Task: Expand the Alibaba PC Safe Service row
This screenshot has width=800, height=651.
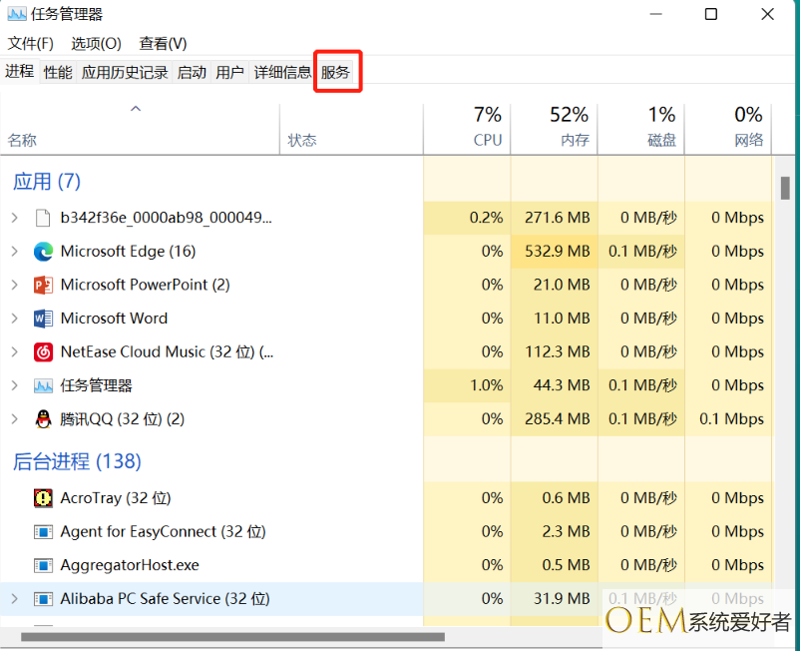Action: [x=14, y=599]
